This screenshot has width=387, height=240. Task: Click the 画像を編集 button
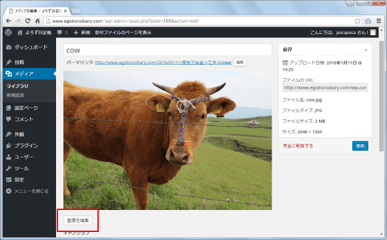point(78,221)
